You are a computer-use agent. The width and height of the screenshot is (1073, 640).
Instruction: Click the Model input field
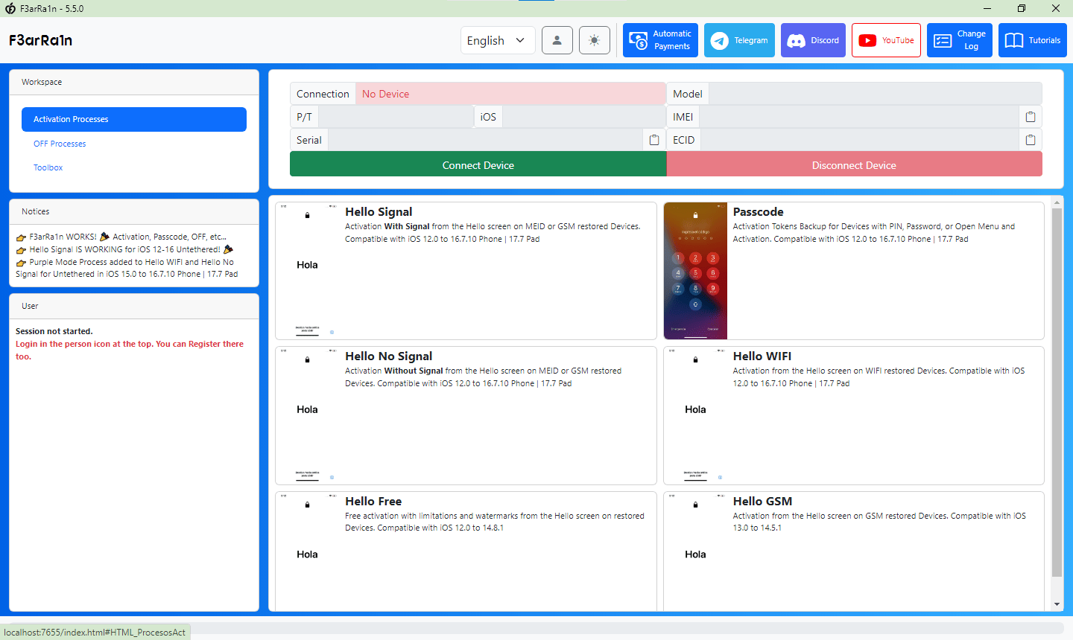[875, 94]
